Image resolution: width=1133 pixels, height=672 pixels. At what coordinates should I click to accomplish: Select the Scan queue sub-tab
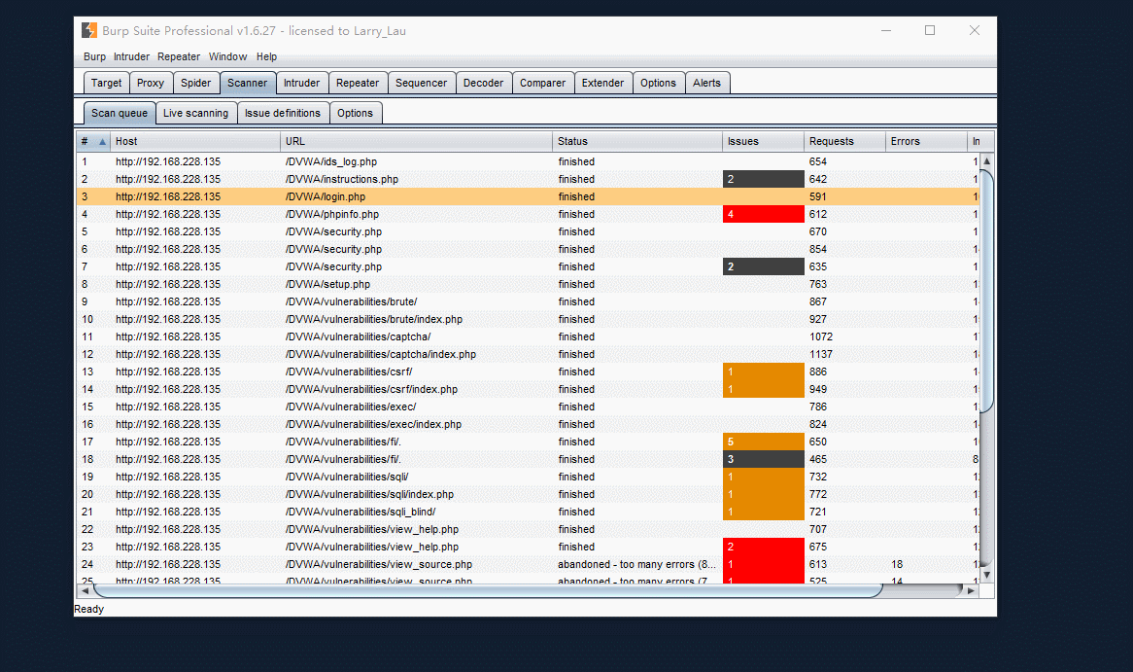120,114
